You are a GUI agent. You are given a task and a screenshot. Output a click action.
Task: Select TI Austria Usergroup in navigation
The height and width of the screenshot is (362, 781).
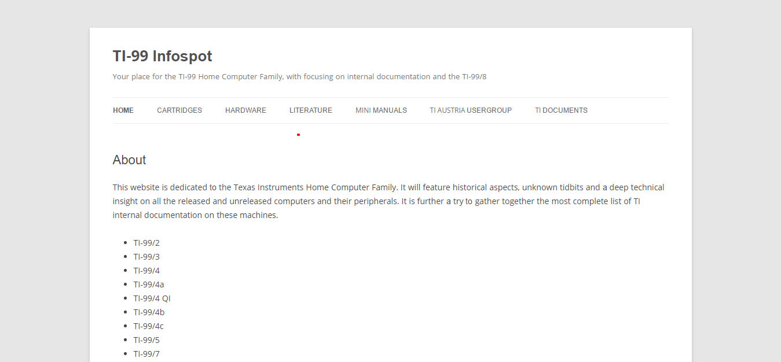pyautogui.click(x=471, y=110)
